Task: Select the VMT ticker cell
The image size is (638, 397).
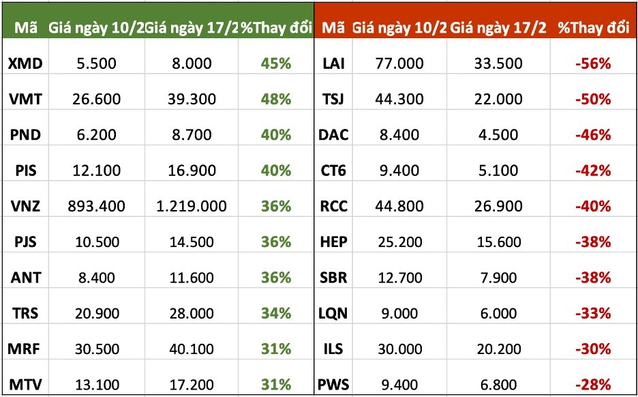Action: coord(26,99)
